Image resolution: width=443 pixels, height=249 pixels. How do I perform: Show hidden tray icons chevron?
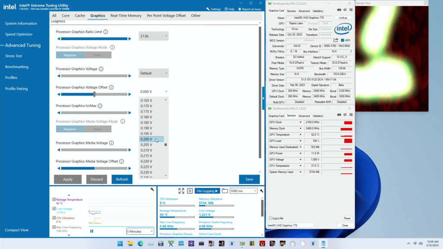coord(408,243)
